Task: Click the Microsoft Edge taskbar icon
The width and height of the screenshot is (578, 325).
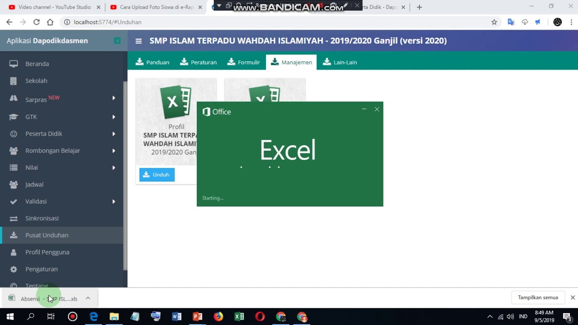Action: pos(93,316)
